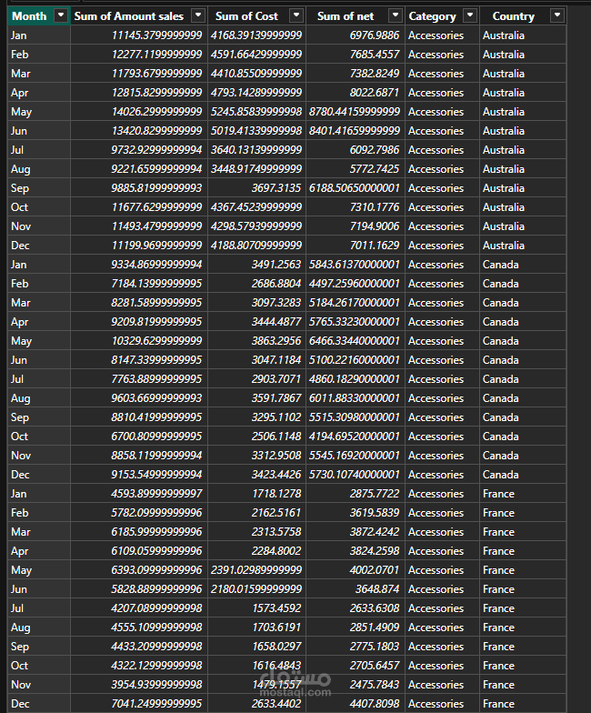This screenshot has height=713, width=591.
Task: Click the net cell 3648.874
Action: pyautogui.click(x=356, y=589)
